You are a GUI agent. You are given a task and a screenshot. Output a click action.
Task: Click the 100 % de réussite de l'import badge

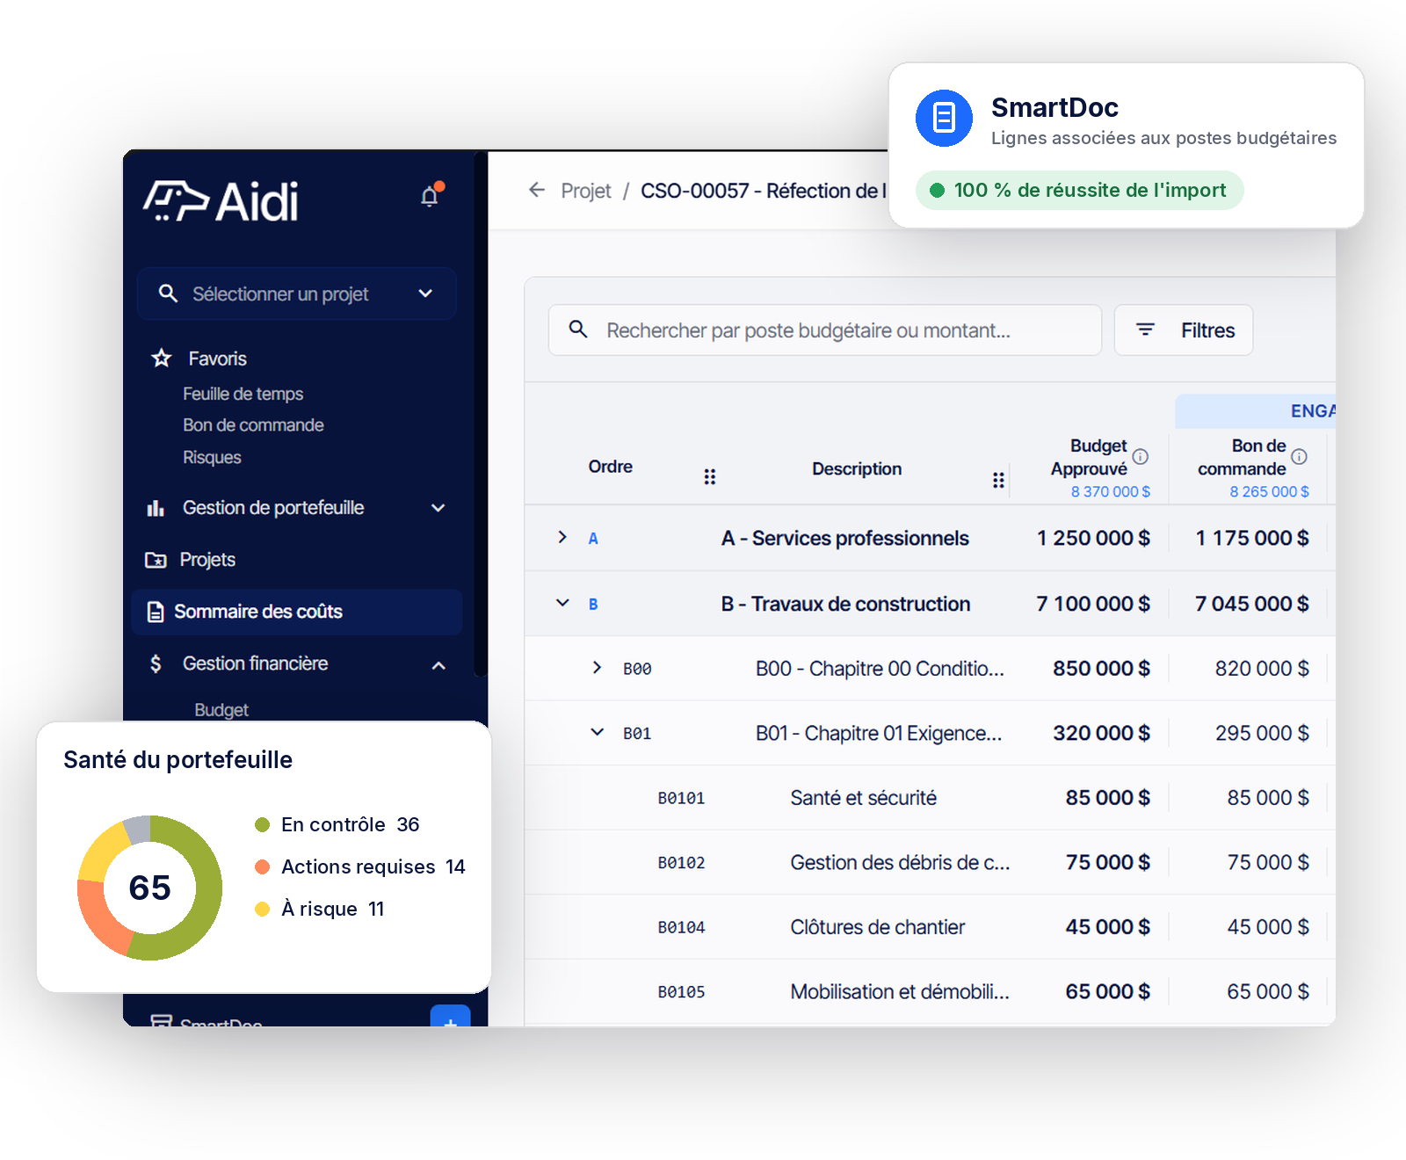[1079, 190]
